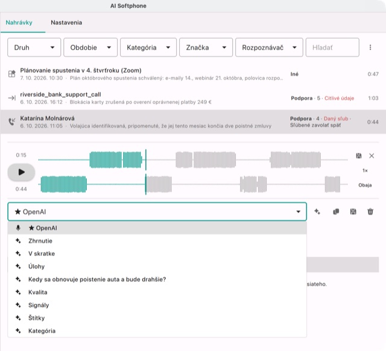Expand the Druh filter dropdown

[34, 47]
